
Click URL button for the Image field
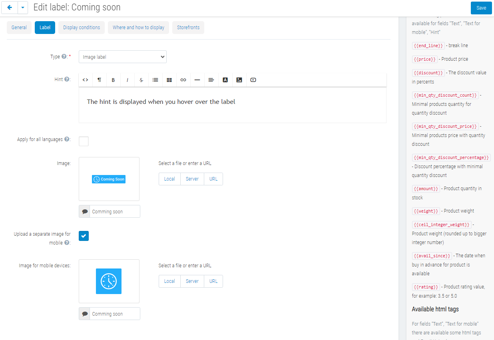[213, 179]
